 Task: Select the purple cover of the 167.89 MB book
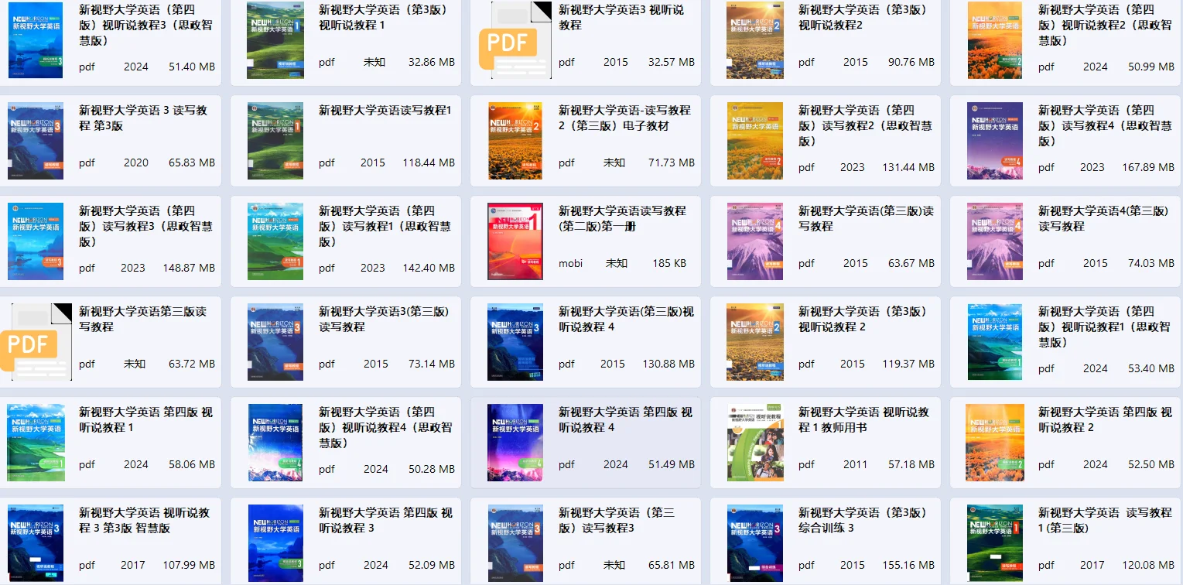995,141
